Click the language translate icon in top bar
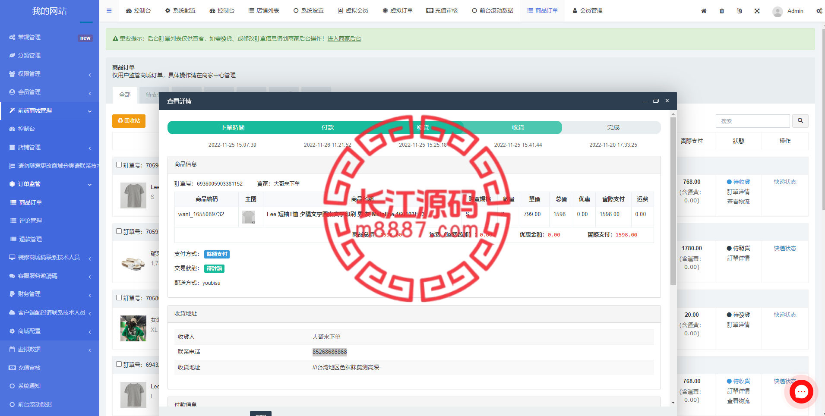The image size is (825, 416). pyautogui.click(x=740, y=11)
